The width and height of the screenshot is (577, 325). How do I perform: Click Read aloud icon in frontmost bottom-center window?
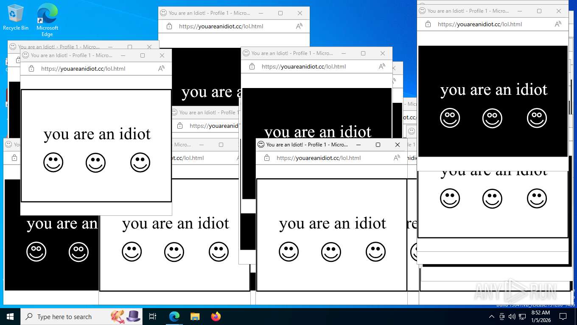pyautogui.click(x=397, y=158)
